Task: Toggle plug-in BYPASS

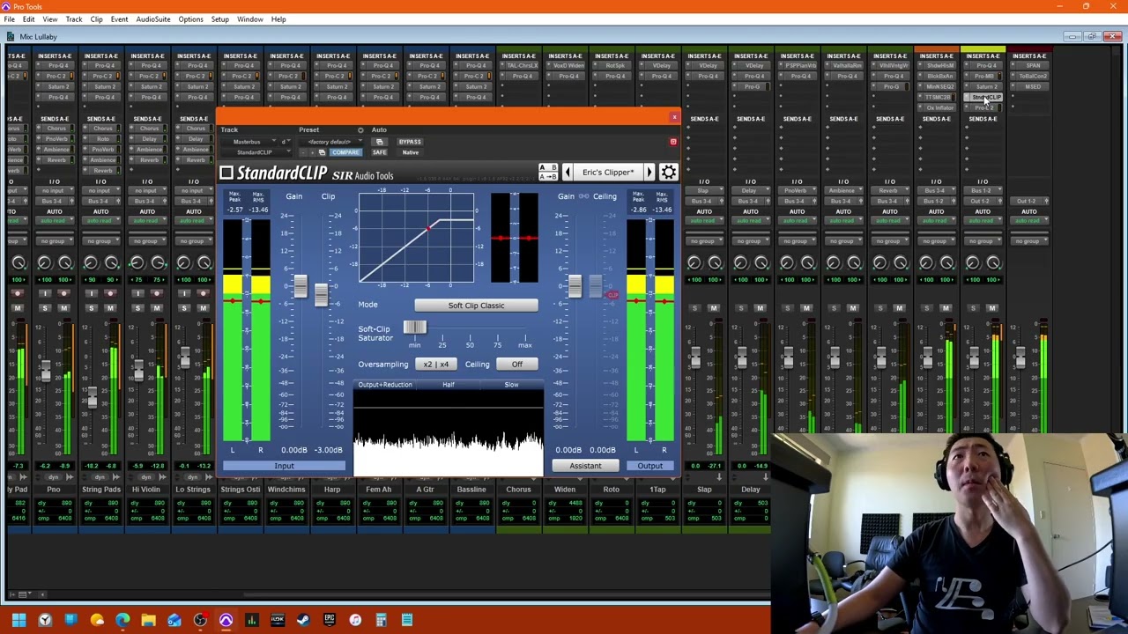Action: pyautogui.click(x=410, y=142)
